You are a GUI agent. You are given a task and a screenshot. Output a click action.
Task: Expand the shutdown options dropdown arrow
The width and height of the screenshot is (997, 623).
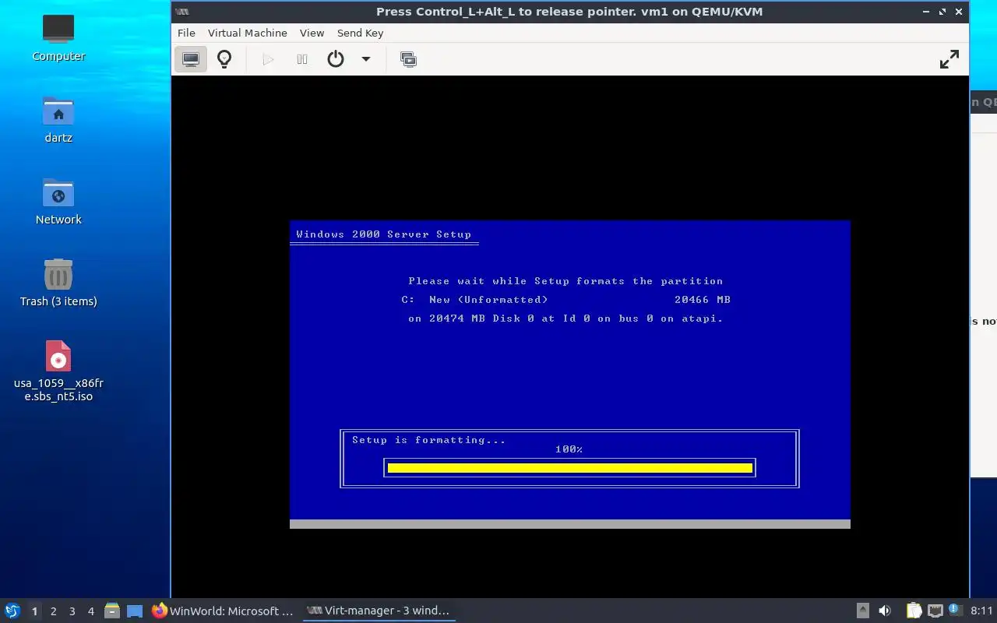[365, 59]
